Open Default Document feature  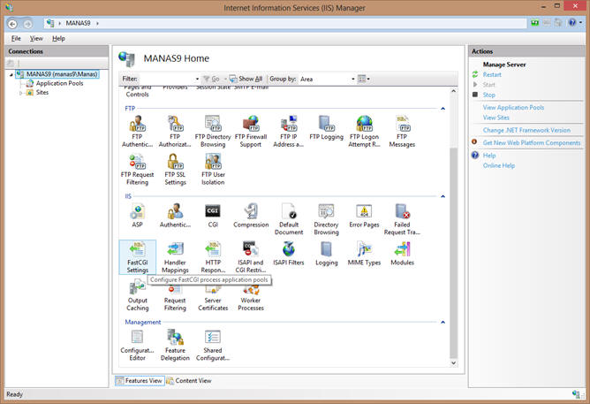point(289,219)
